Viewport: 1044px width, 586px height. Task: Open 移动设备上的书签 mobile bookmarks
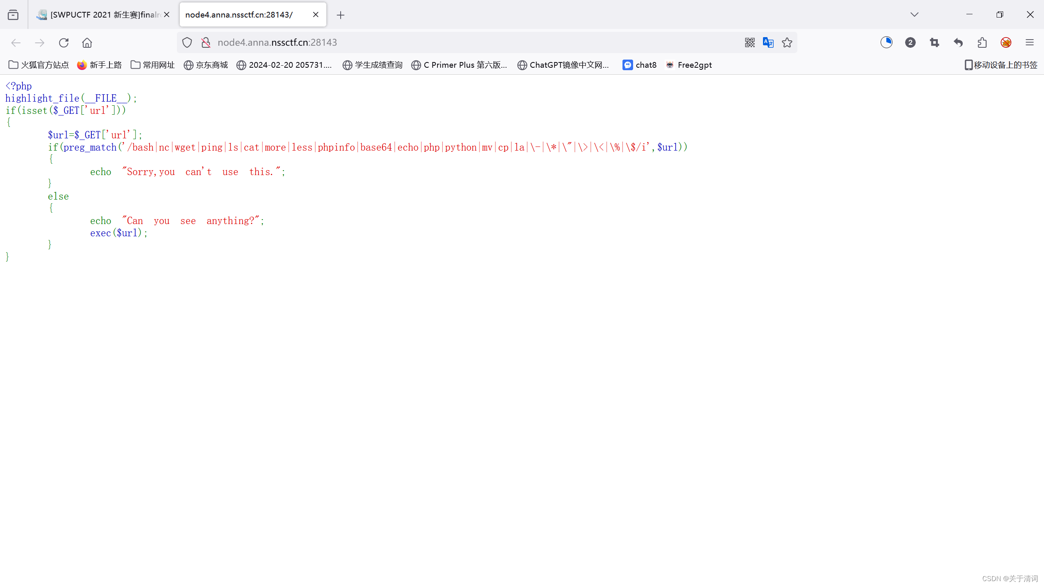(x=1001, y=65)
